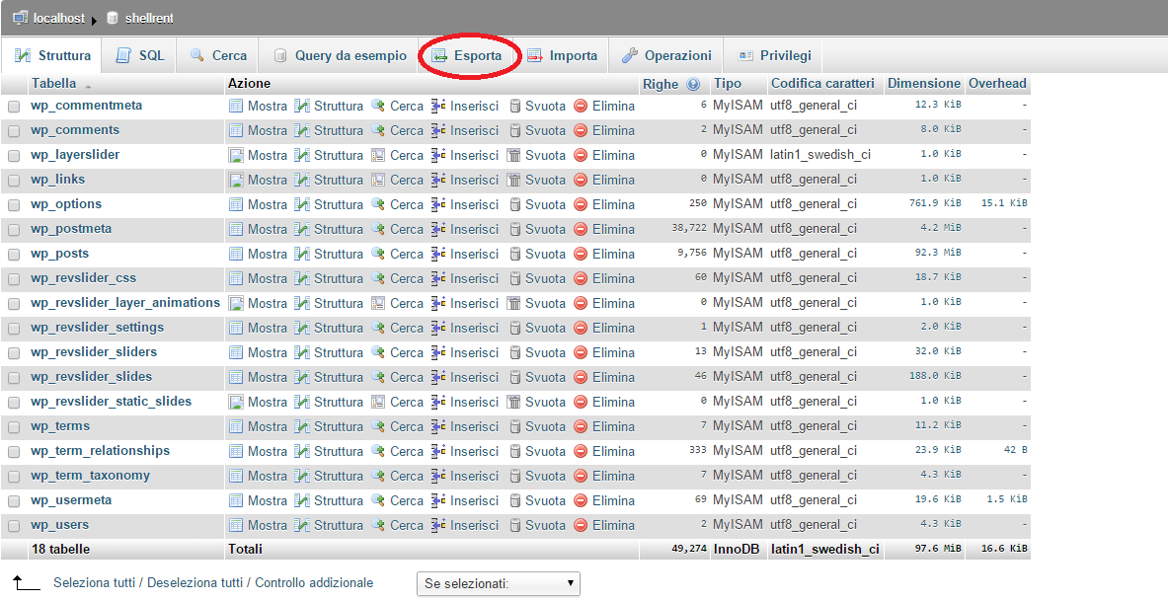Click the Cerca icon for wp_postmeta row
1168x602 pixels.
[378, 229]
